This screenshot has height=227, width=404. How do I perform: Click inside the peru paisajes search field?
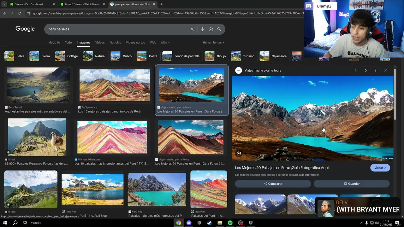point(117,29)
